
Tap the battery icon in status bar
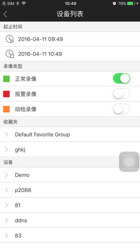(131, 3)
